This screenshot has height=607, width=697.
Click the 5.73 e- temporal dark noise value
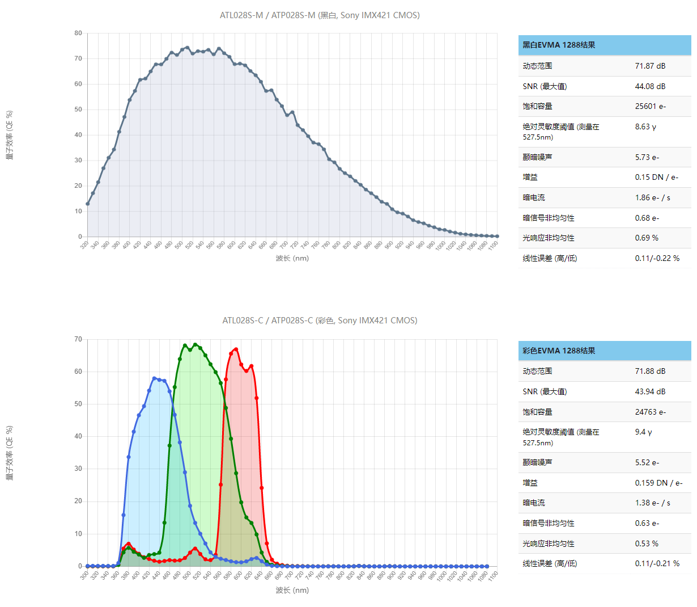647,157
